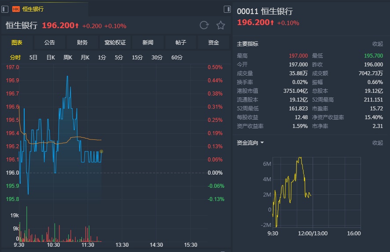390x252 pixels.
Task: Go to the 帖子 tab
Action: 181,43
